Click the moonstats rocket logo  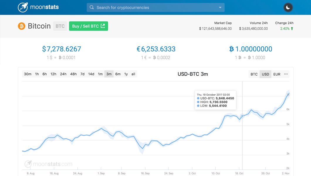(23, 7)
